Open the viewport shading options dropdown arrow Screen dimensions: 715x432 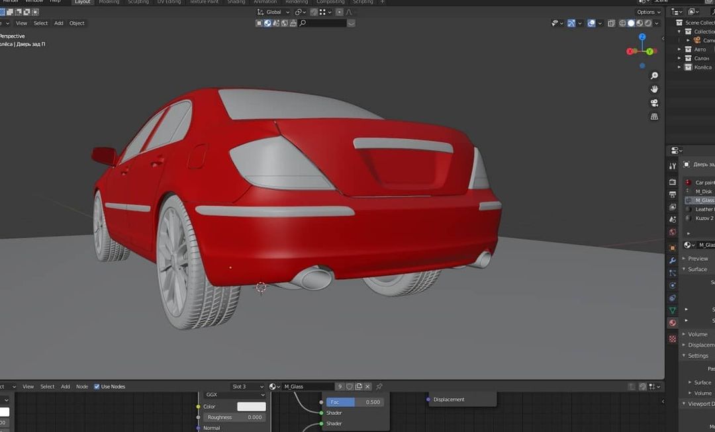click(657, 23)
